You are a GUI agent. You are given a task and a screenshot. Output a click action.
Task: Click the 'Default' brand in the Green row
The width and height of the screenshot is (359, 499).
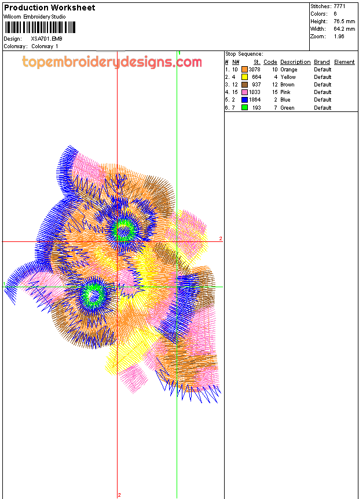pos(323,108)
